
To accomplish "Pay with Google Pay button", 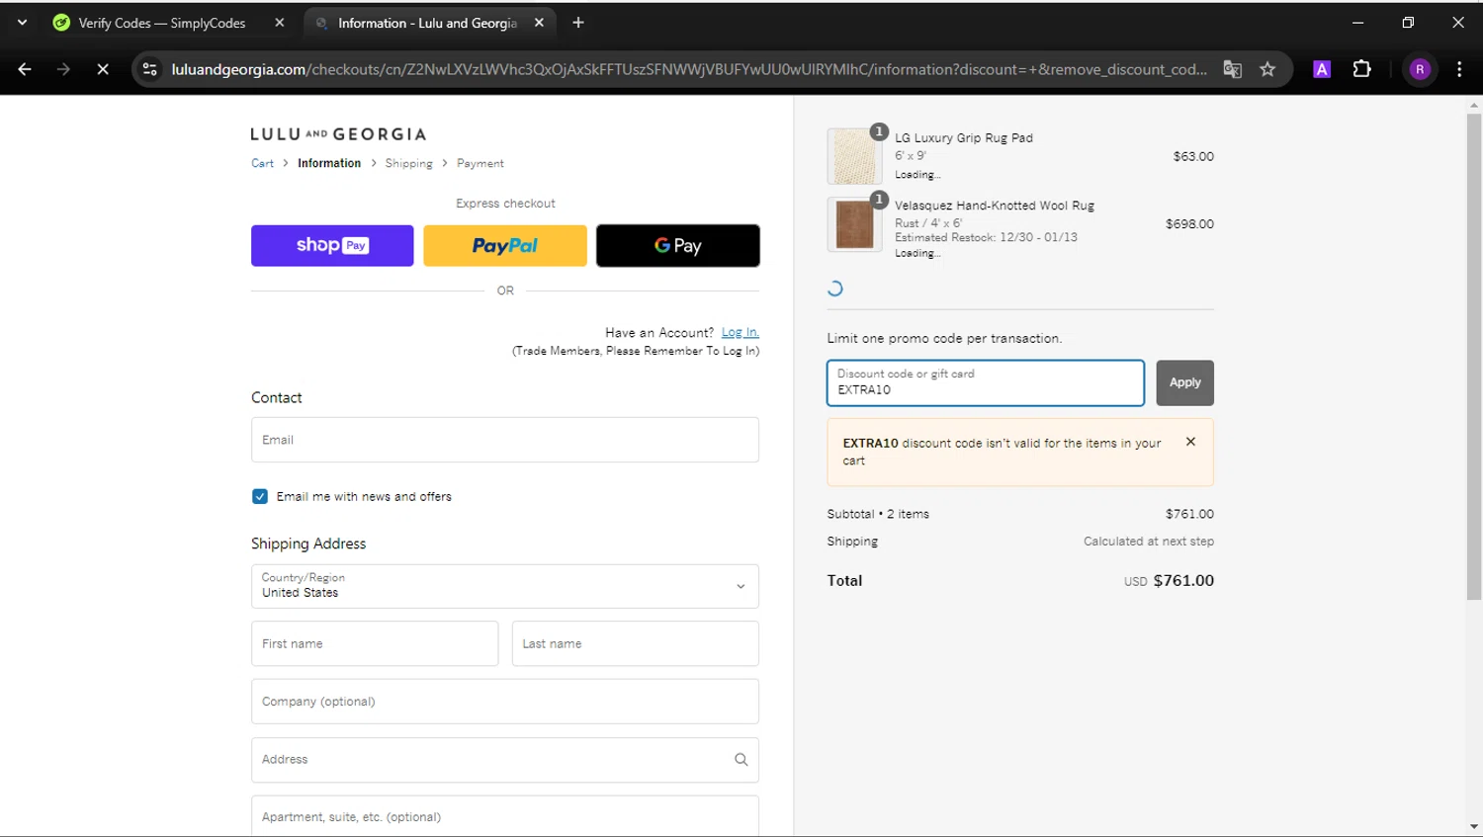I will tap(678, 245).
